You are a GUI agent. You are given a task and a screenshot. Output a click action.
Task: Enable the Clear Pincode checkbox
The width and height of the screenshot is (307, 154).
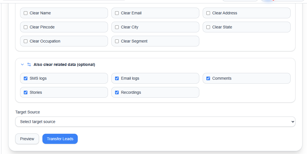[26, 27]
